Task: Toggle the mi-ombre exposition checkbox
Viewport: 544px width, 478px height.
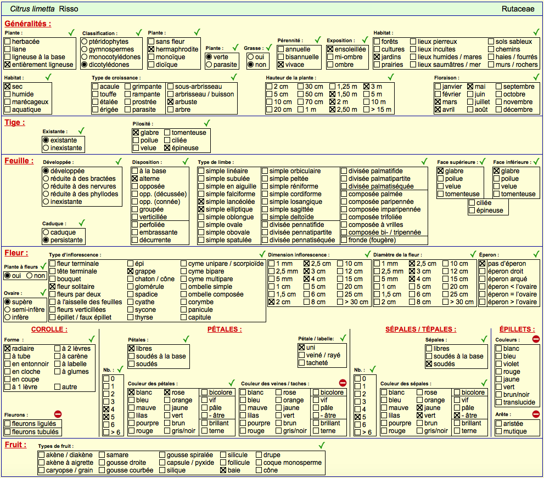Action: (330, 57)
